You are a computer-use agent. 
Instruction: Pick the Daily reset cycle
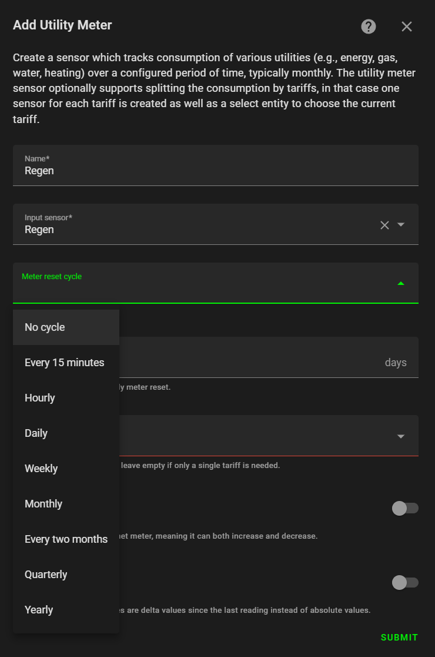click(66, 433)
